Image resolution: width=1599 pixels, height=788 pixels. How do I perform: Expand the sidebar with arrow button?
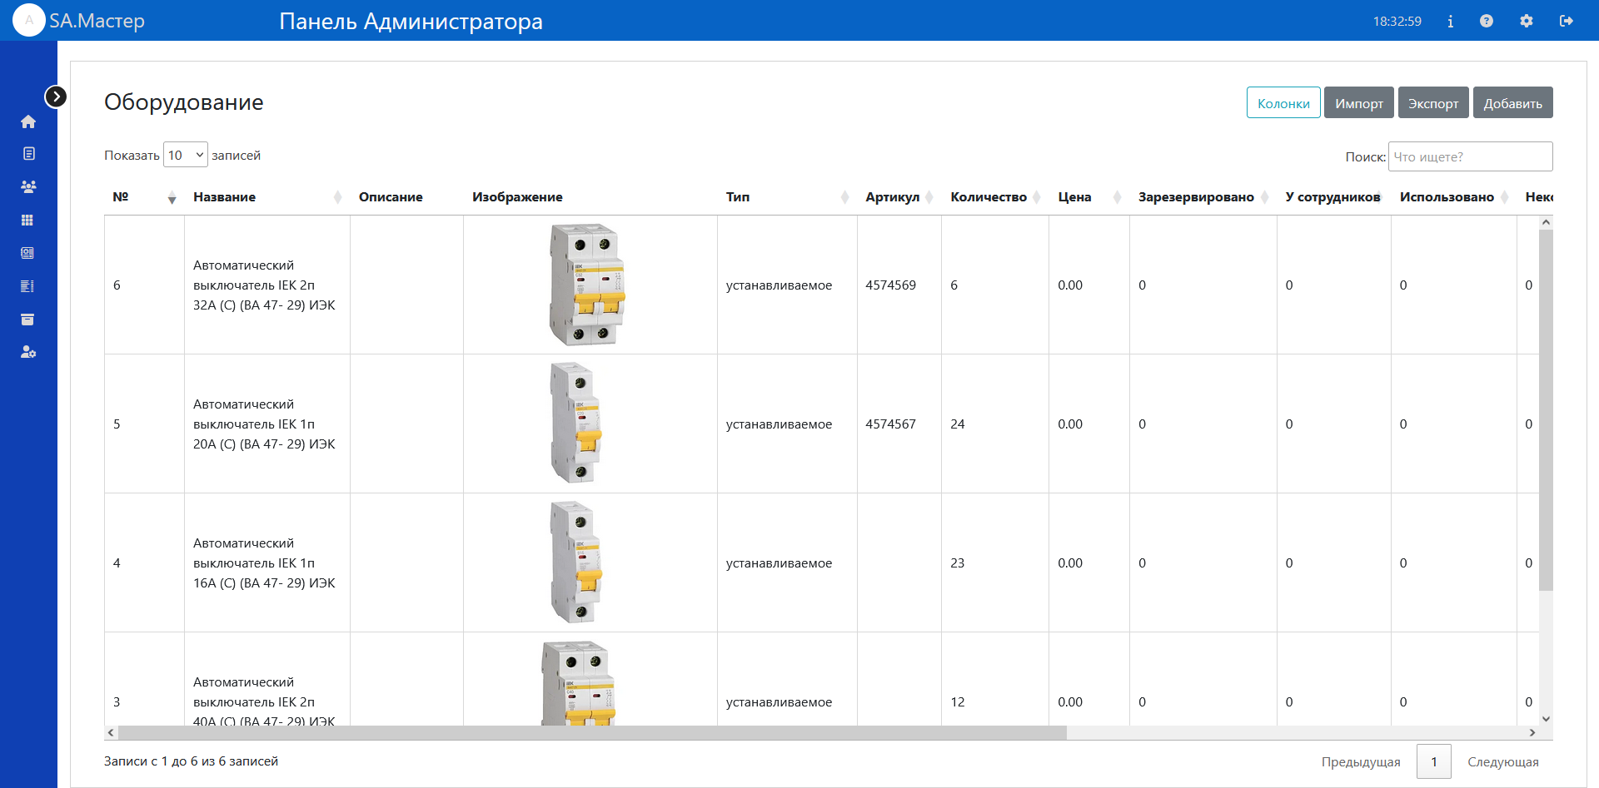click(x=56, y=97)
